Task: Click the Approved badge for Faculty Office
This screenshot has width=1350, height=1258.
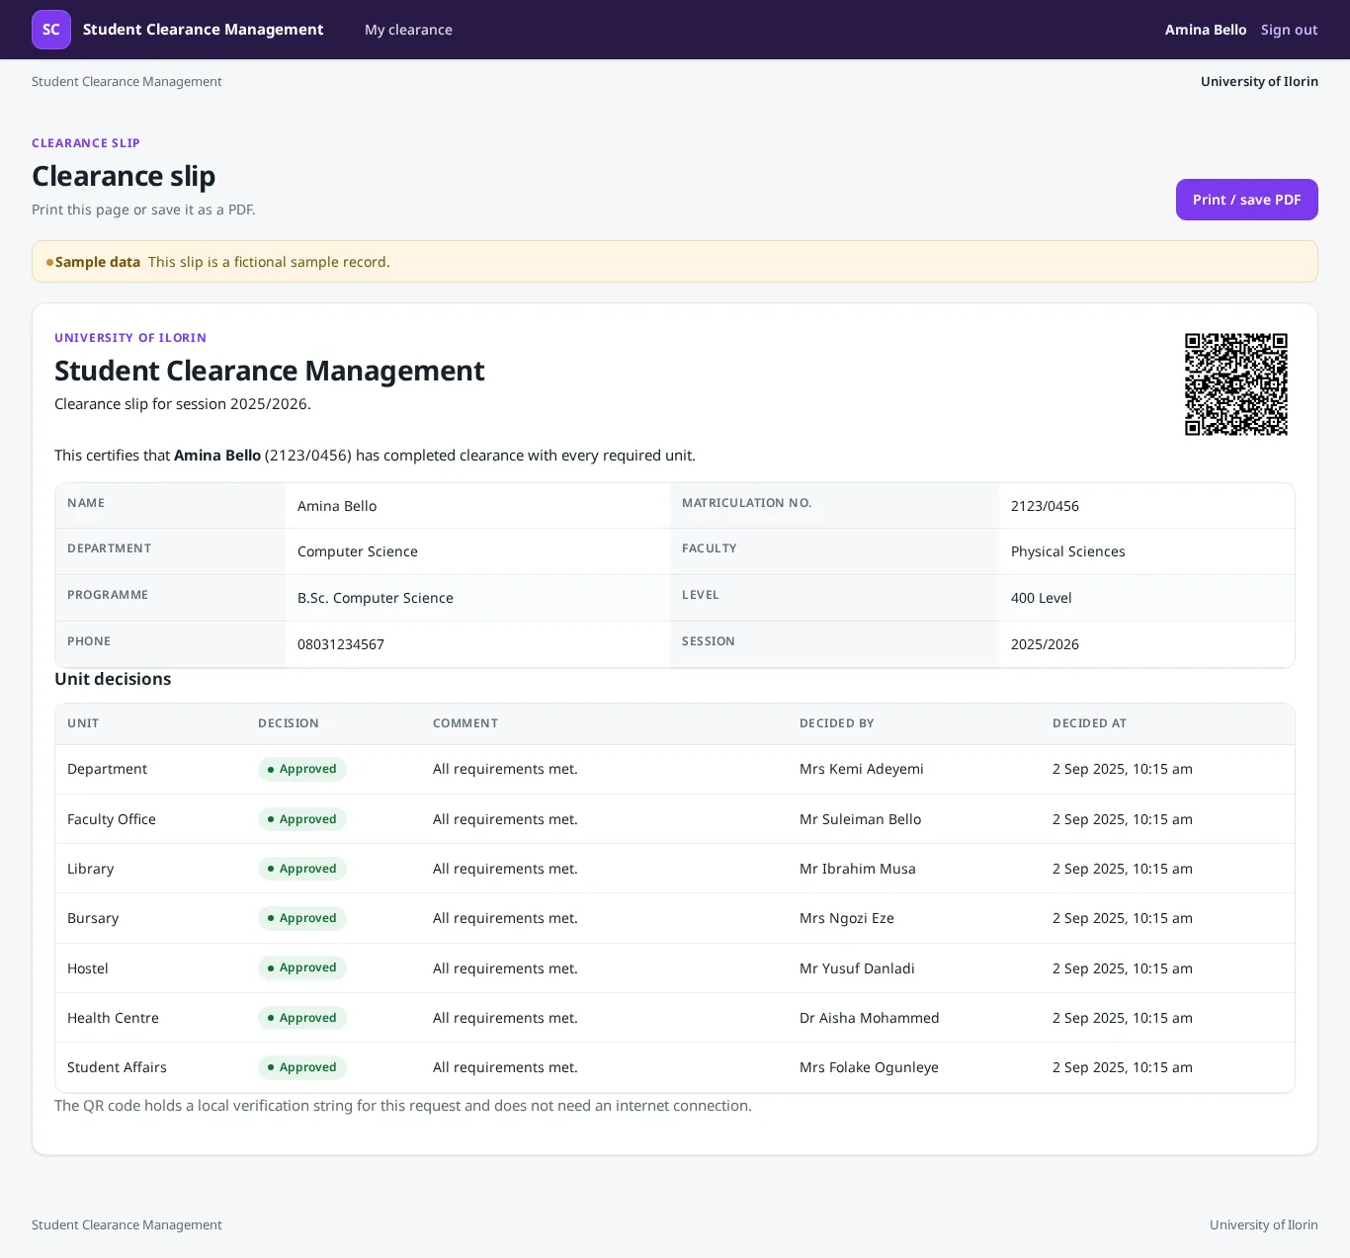Action: click(302, 819)
